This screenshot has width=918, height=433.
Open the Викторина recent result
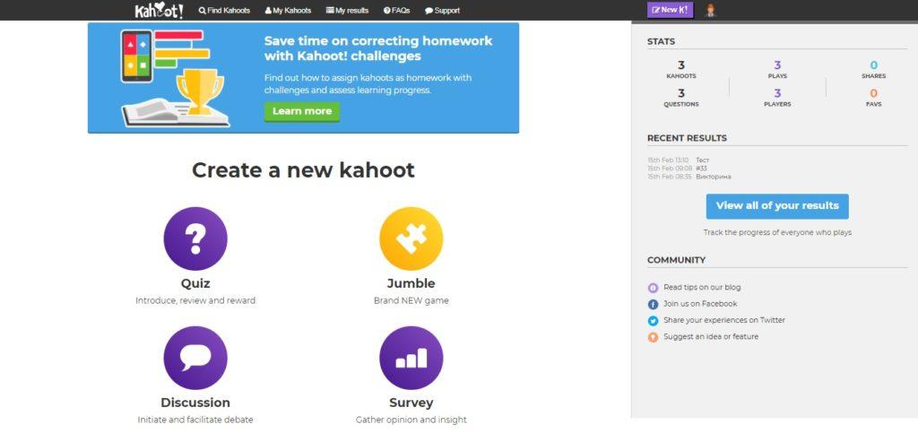[714, 176]
